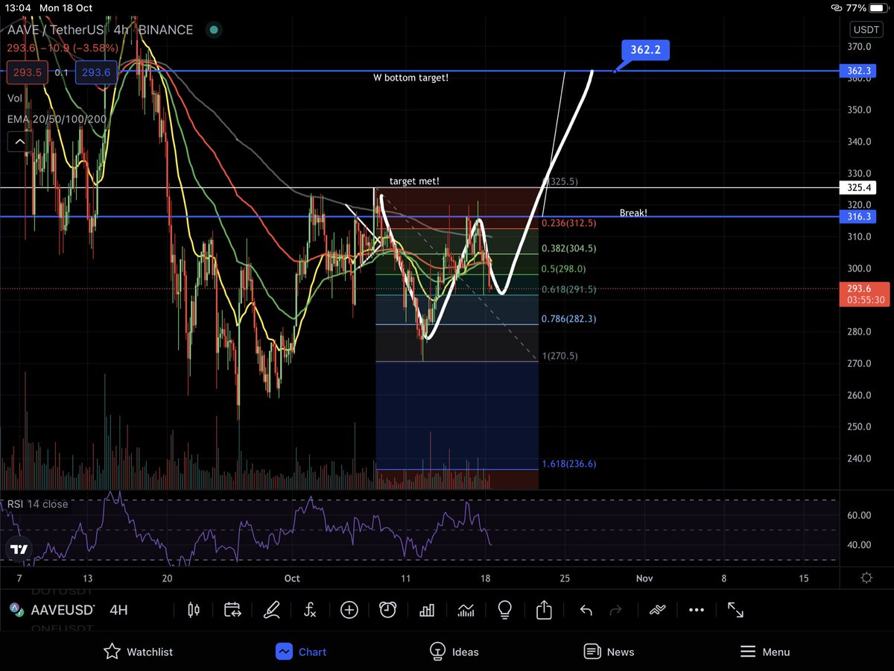Open the date range calendar icon
This screenshot has height=671, width=894.
click(x=232, y=610)
